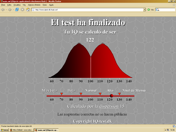Click the Back navigation arrow

pos(3,10)
